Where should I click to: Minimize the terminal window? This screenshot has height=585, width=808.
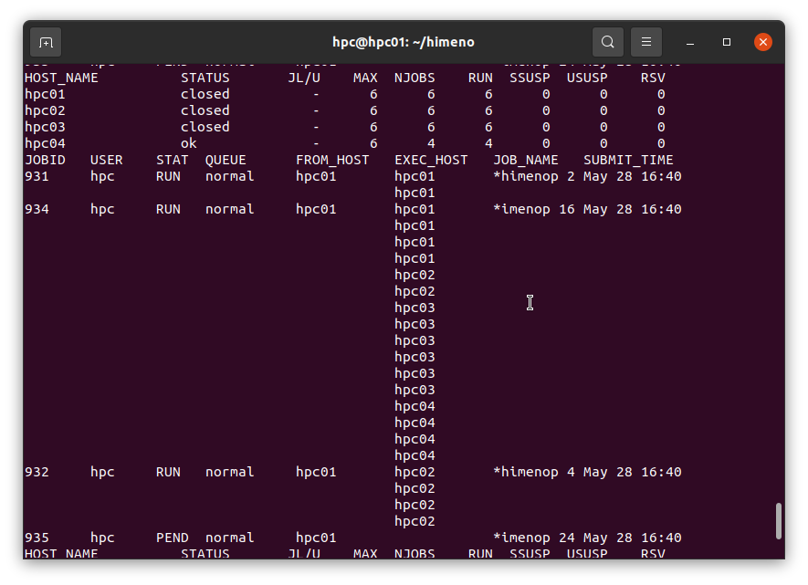pyautogui.click(x=690, y=42)
